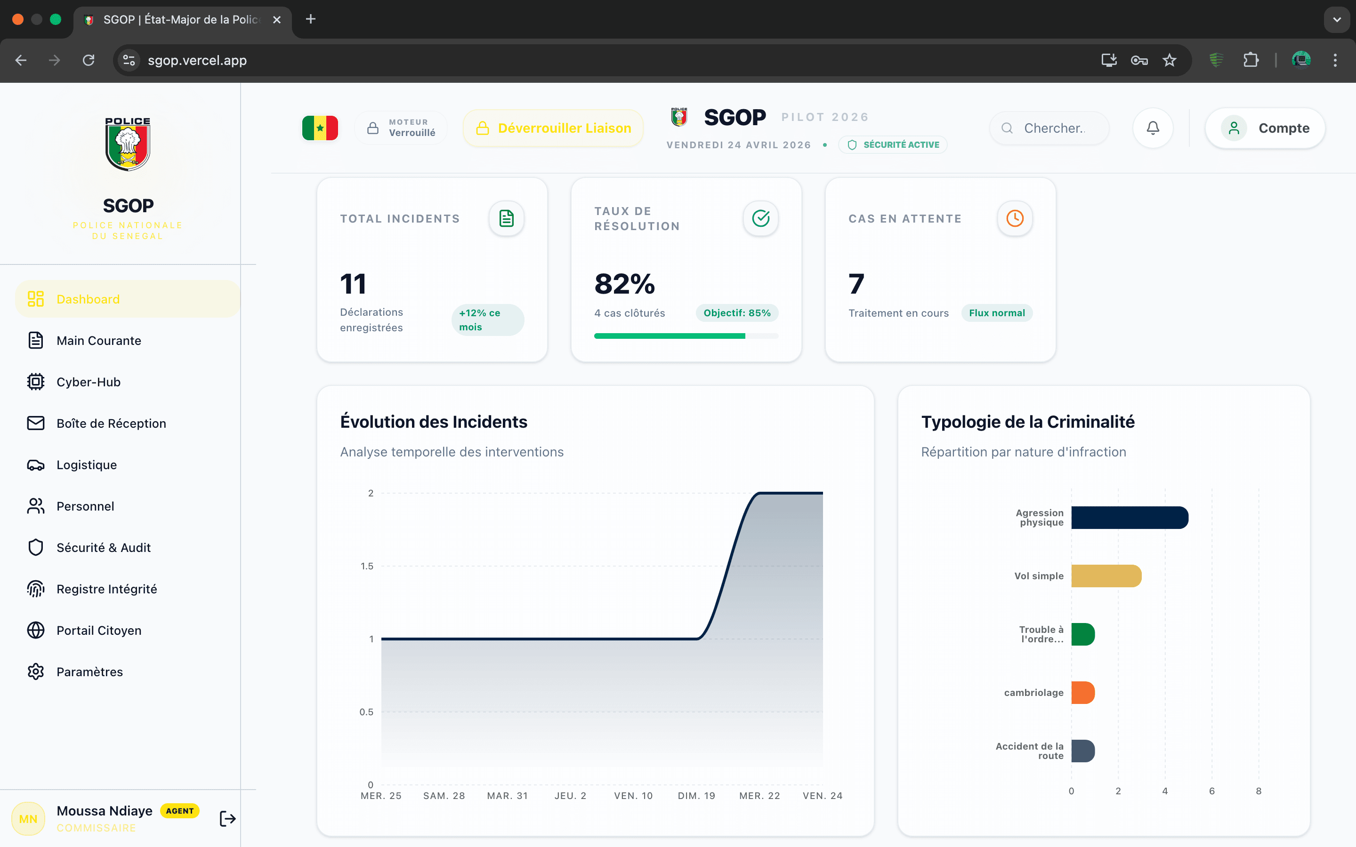Navigate to Logistique
Viewport: 1356px width, 847px height.
128,465
